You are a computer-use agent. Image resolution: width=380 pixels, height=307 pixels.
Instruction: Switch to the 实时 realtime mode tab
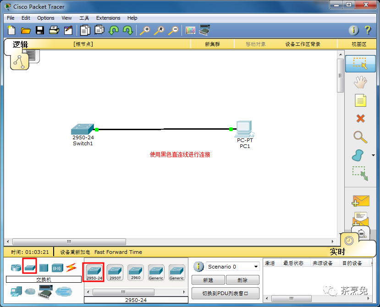coord(337,252)
